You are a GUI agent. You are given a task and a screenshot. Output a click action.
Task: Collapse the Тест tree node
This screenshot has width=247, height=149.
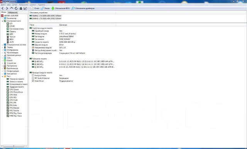click(x=2, y=76)
